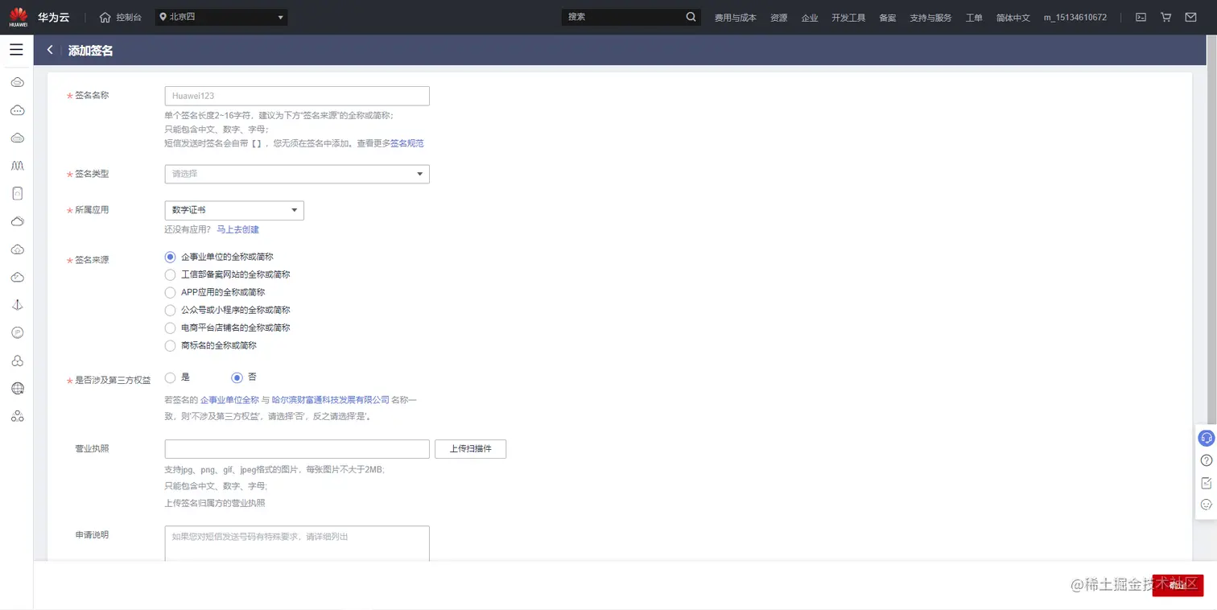1217x610 pixels.
Task: Click the connected nodes icon at sidebar bottom
Action: point(17,416)
